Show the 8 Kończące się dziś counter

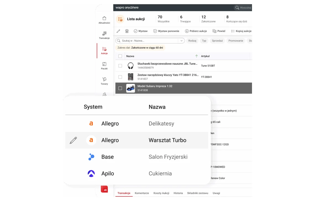(x=237, y=19)
